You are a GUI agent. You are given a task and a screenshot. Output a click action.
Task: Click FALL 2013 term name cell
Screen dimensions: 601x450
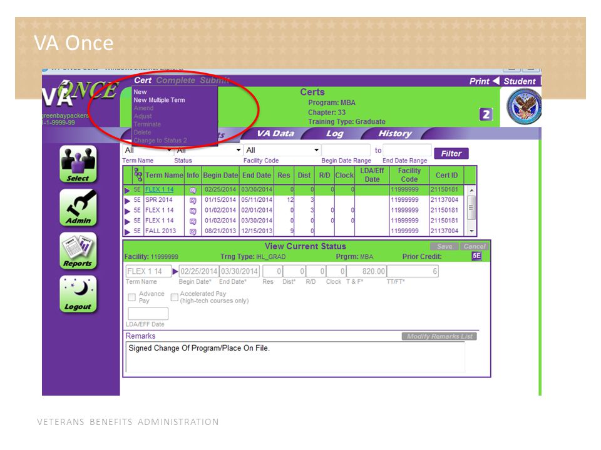160,231
